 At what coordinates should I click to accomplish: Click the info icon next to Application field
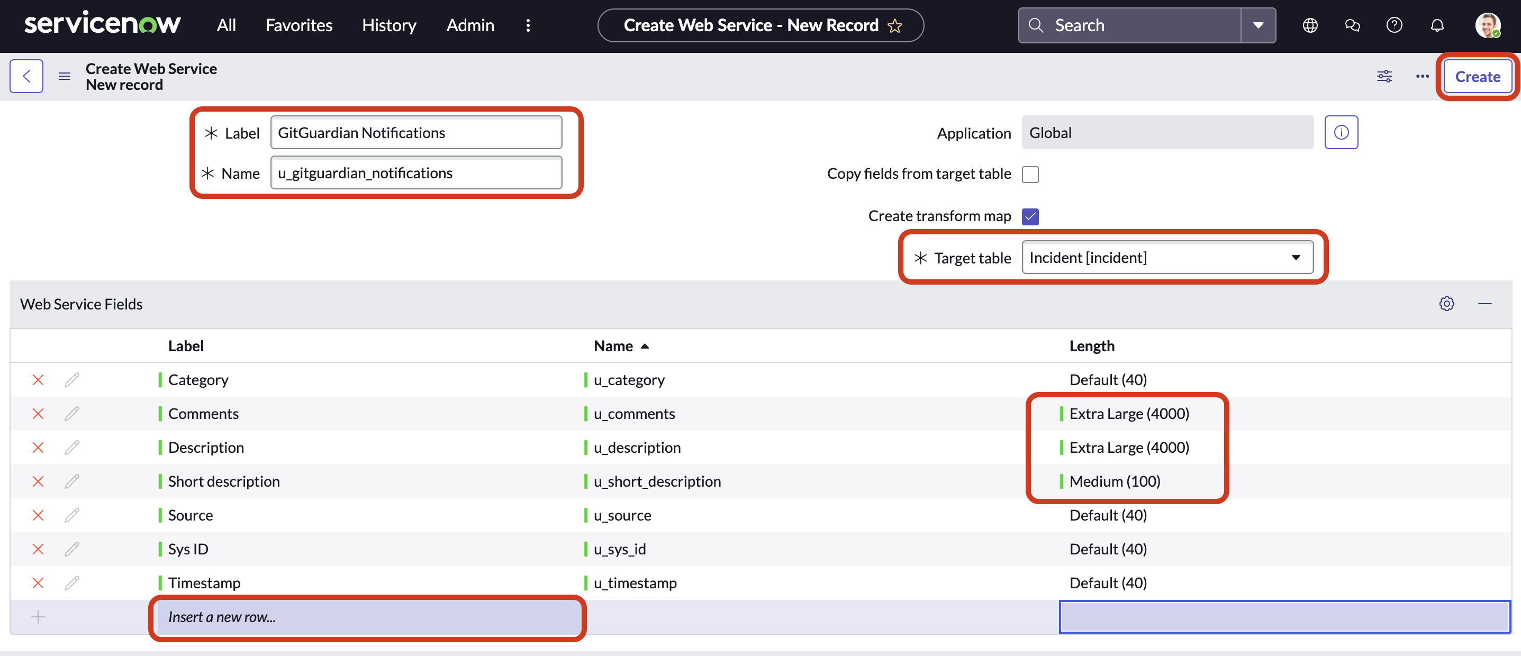[x=1342, y=132]
